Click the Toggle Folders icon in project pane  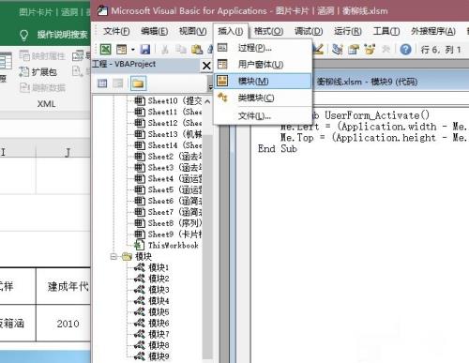(x=138, y=83)
